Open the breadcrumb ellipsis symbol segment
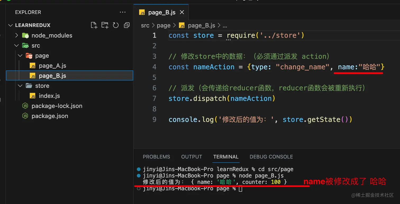The height and width of the screenshot is (204, 400). tap(225, 26)
